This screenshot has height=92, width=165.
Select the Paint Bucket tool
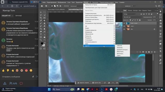pyautogui.click(x=41, y=29)
